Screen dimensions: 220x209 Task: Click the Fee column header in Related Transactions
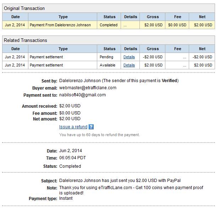pos(177,49)
